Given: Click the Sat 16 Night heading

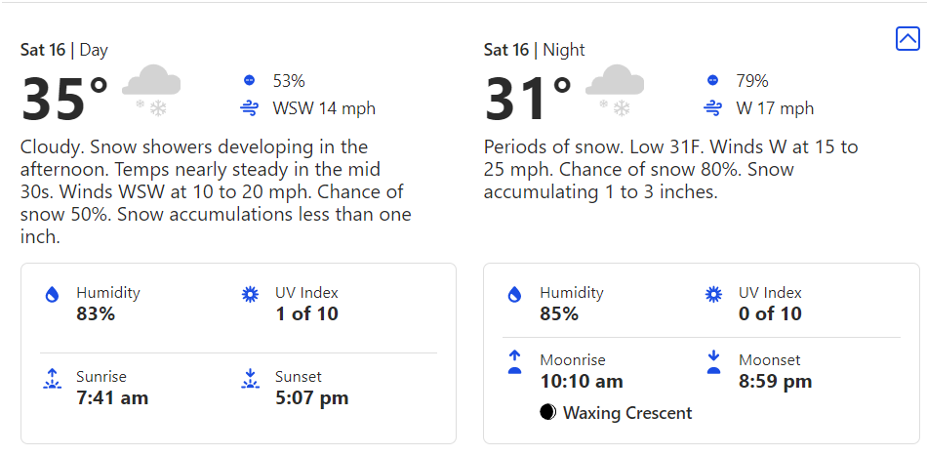Looking at the screenshot, I should [x=535, y=50].
